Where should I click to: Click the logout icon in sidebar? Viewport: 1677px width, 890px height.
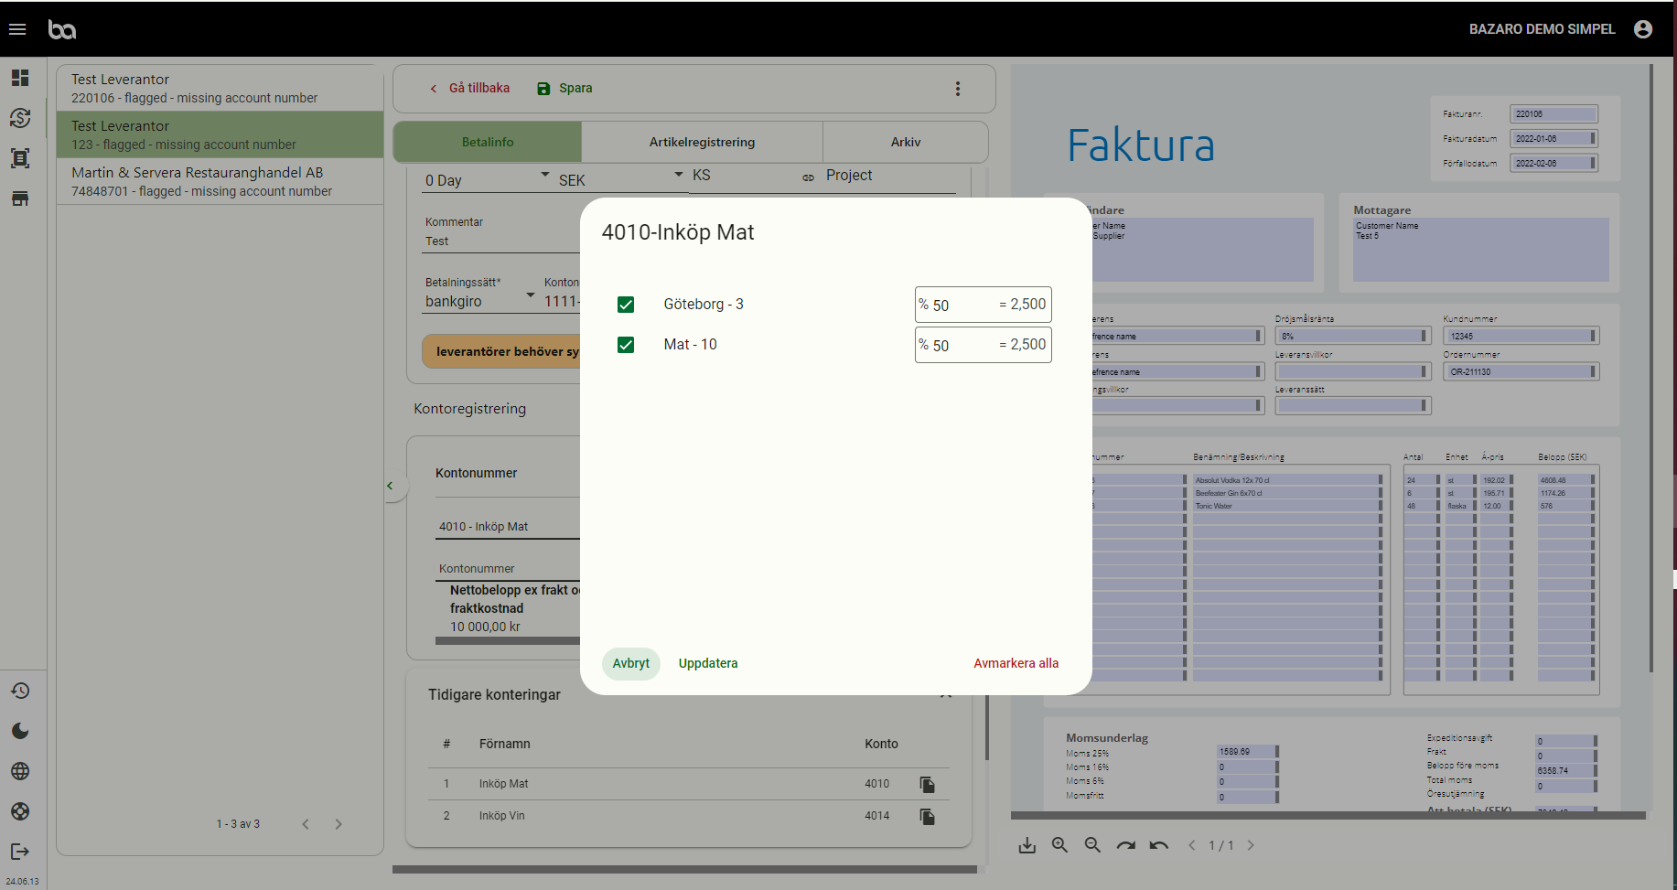(20, 852)
